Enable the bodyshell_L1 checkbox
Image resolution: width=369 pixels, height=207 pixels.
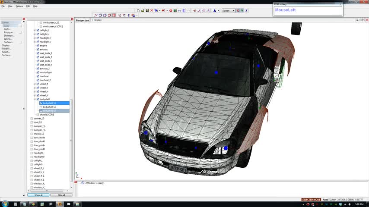41,107
